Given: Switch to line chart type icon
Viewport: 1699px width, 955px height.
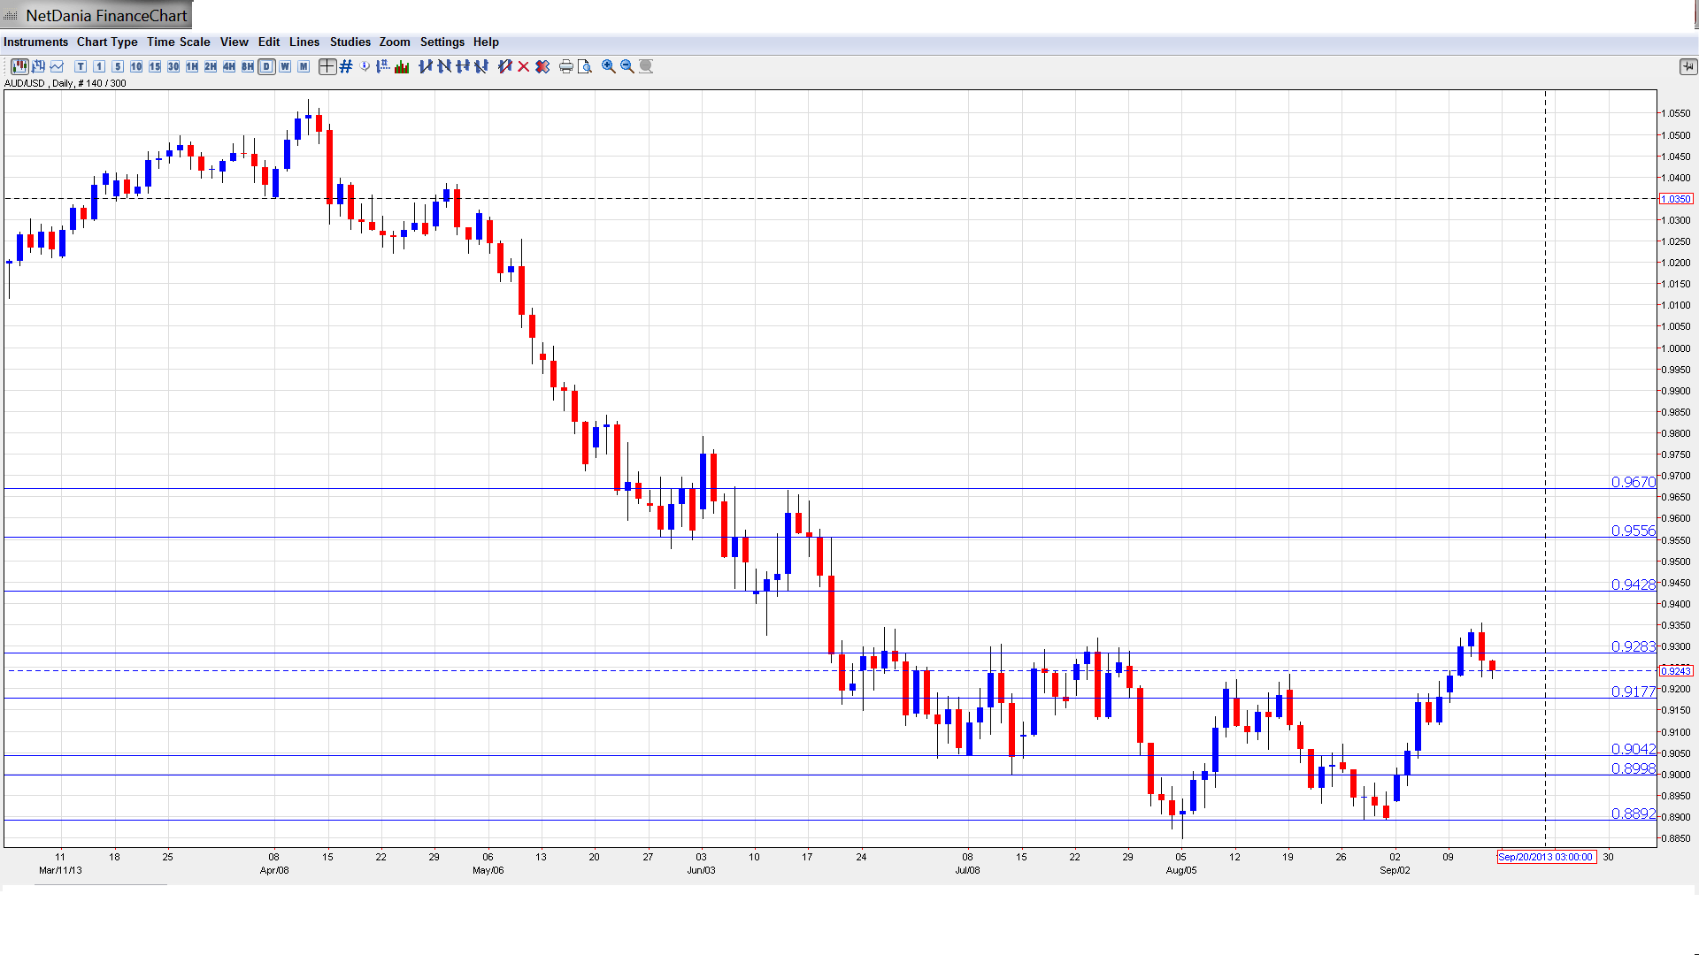Looking at the screenshot, I should coord(57,66).
